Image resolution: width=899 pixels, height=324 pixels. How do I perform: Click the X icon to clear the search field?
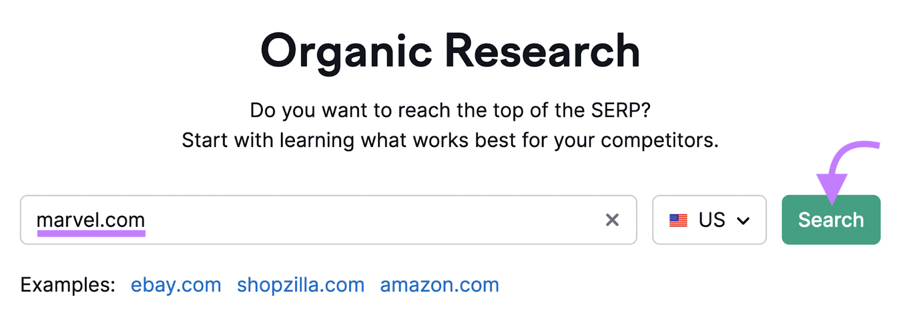(612, 220)
